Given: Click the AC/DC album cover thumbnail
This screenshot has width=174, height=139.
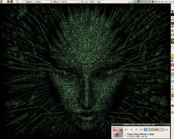Looking at the screenshot, I should (118, 132).
